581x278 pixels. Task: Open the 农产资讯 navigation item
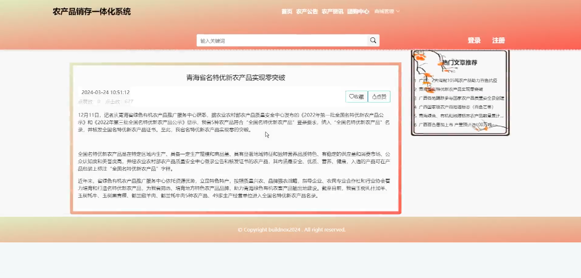click(x=332, y=11)
